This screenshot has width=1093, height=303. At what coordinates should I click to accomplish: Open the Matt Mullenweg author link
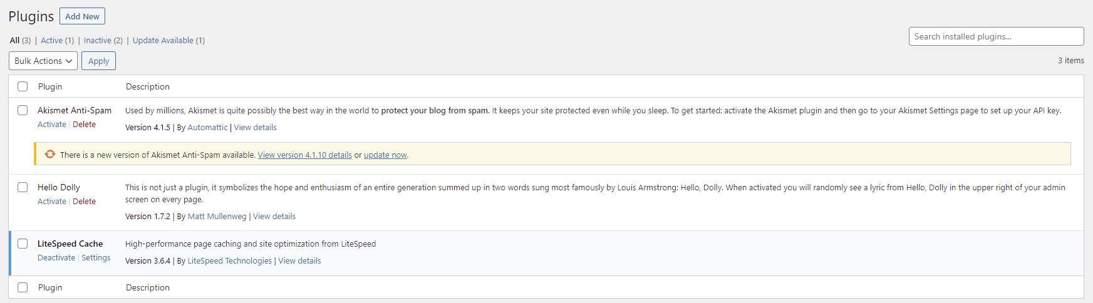217,216
